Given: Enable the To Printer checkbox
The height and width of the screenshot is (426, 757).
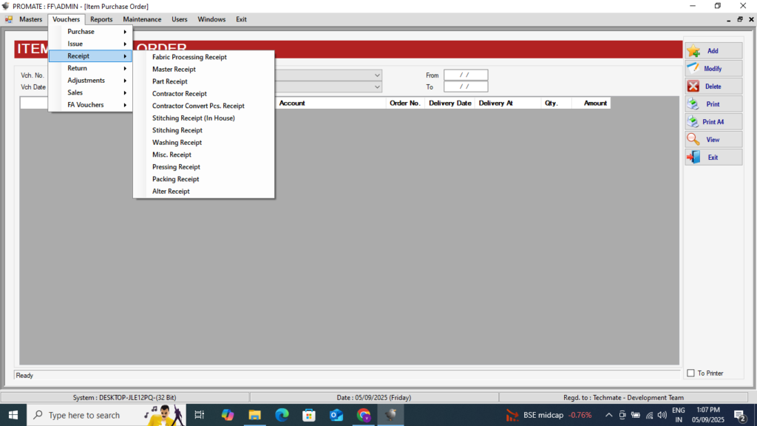Looking at the screenshot, I should (x=690, y=373).
